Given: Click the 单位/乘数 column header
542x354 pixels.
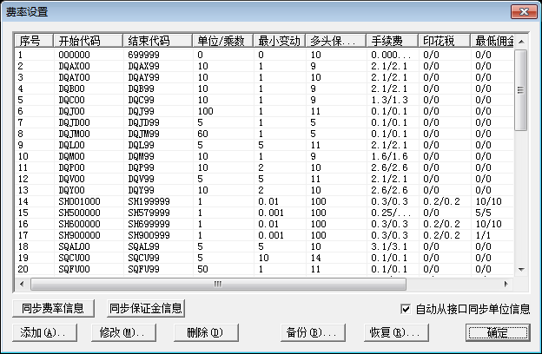Looking at the screenshot, I should pos(223,41).
